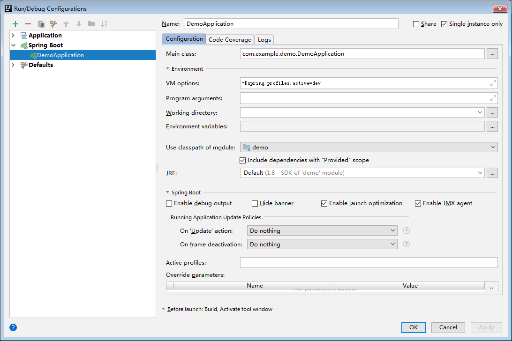Open the help question mark icon
The width and height of the screenshot is (512, 341).
(x=13, y=327)
